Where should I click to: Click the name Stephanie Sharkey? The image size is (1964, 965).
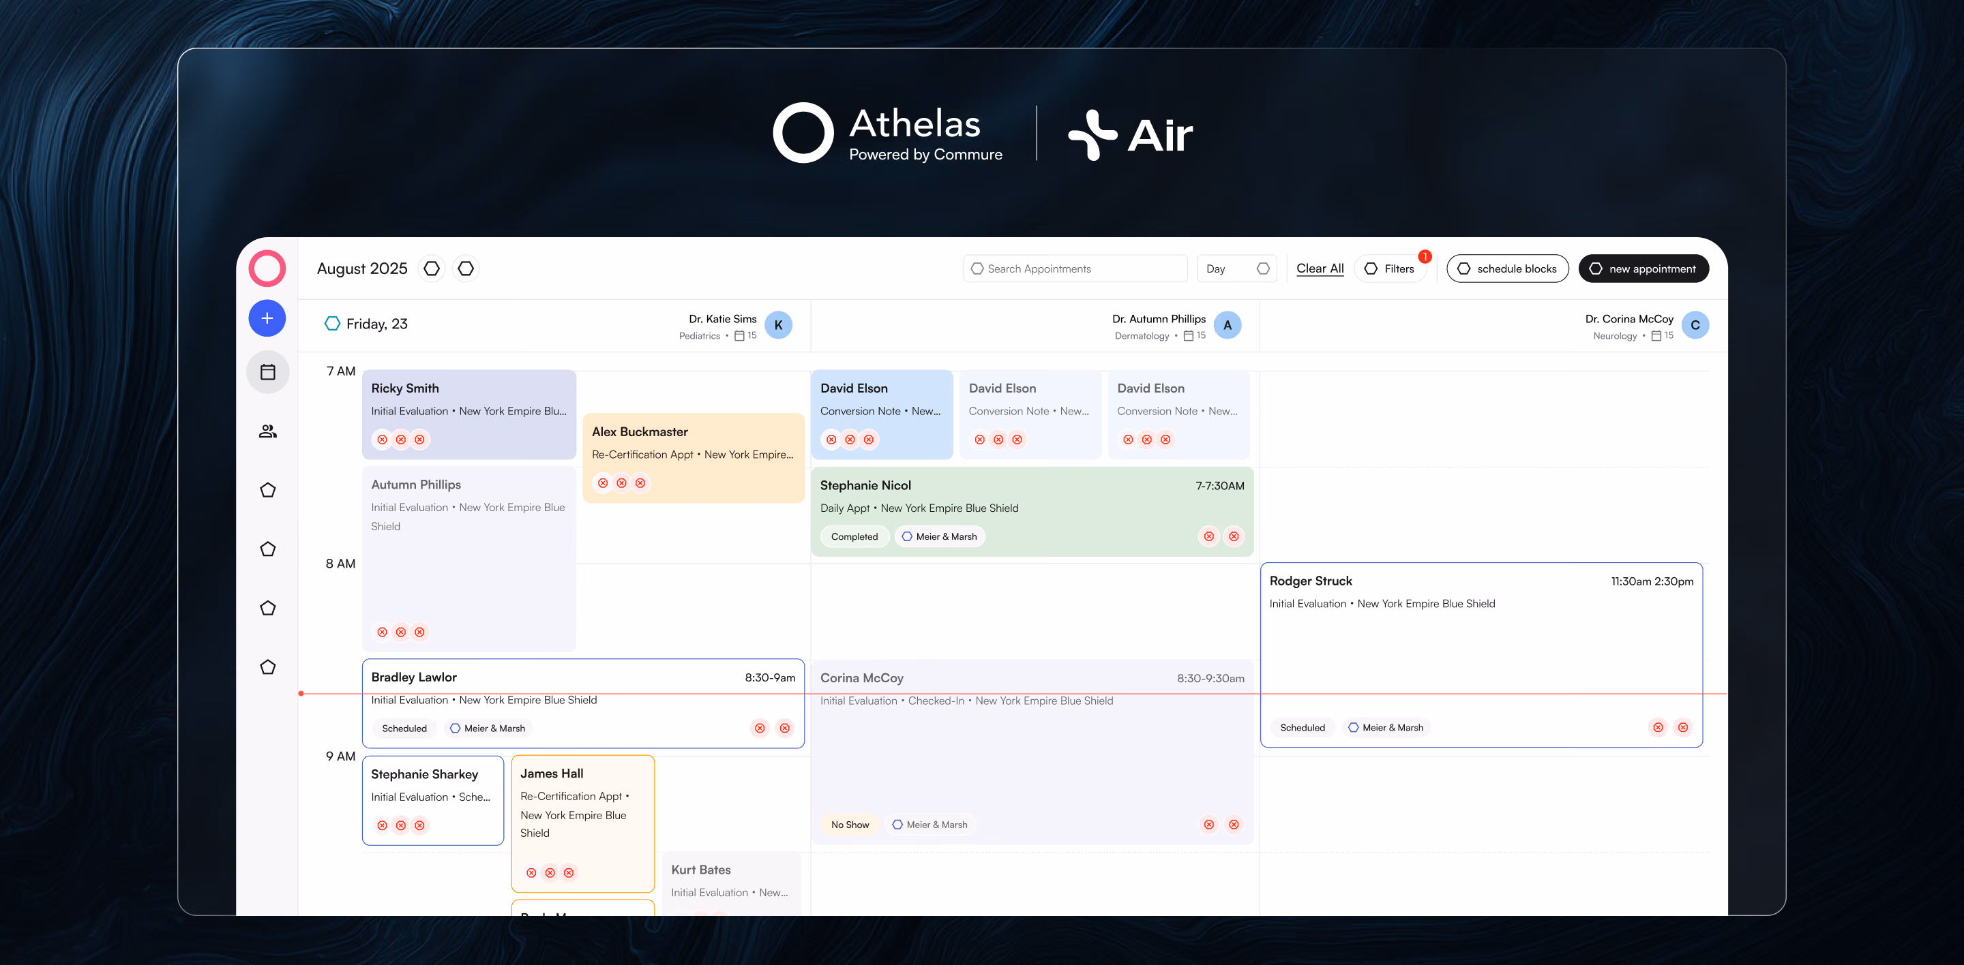point(425,773)
